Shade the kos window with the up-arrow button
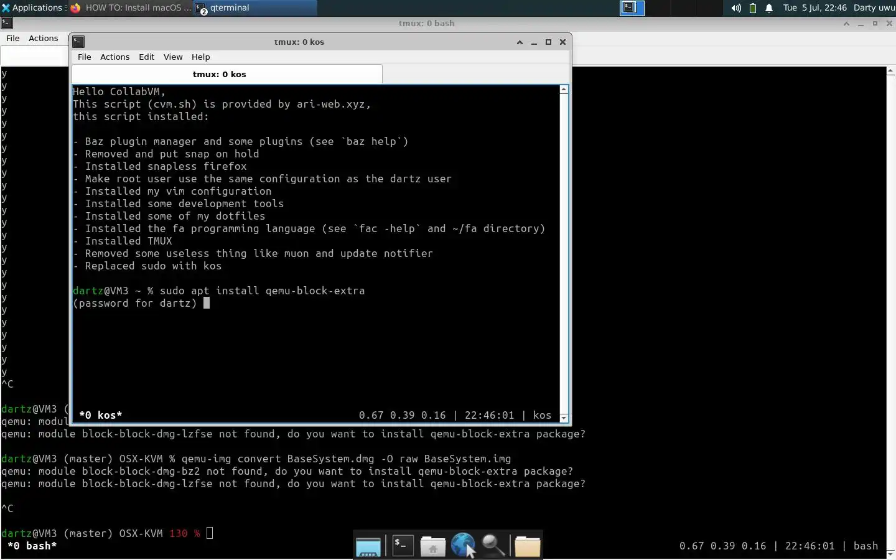The image size is (896, 560). [x=520, y=42]
